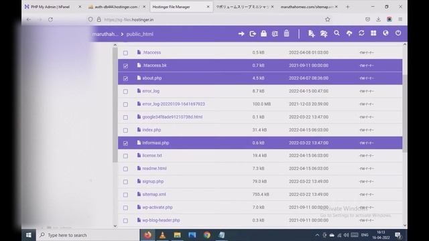Screen dimensions: 429x241
Task: Open the language globe icon
Action: pos(385,33)
